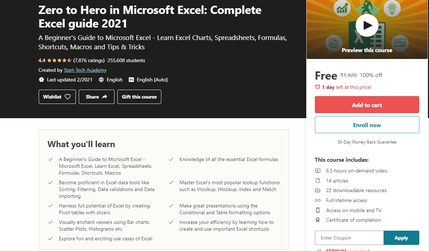This screenshot has width=429, height=251.
Task: Click Gift this course button
Action: point(139,97)
